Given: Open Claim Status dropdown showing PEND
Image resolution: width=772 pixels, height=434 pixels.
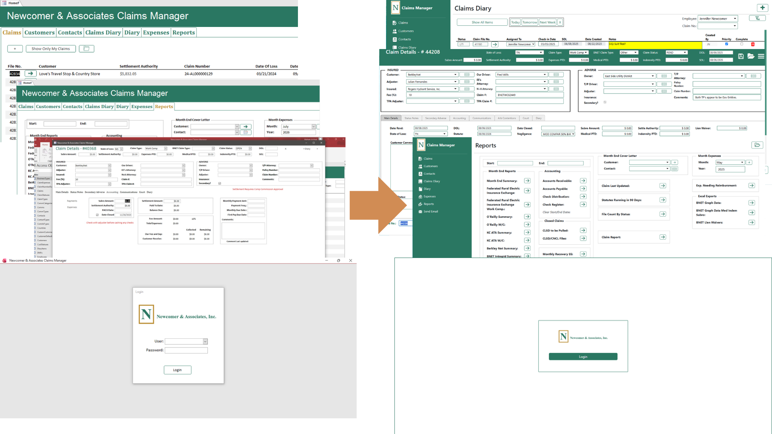Looking at the screenshot, I should pyautogui.click(x=685, y=53).
